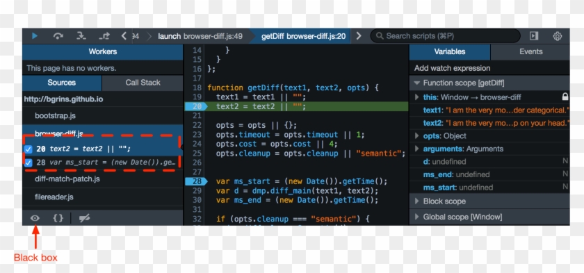
Task: Click the Search scripts field
Action: 445,36
